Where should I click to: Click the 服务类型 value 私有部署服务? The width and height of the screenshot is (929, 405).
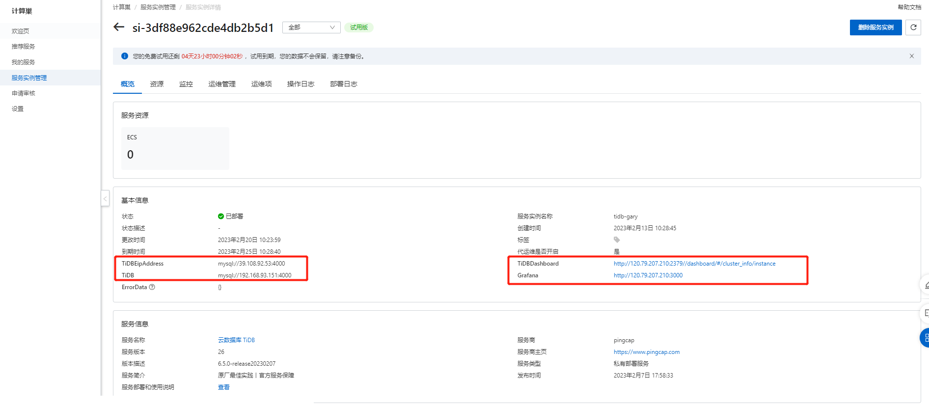point(631,364)
